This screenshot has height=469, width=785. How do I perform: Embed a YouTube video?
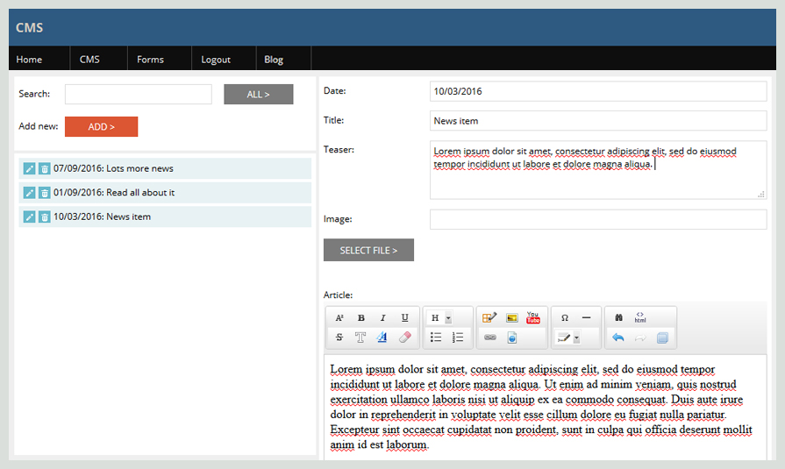[x=533, y=318]
